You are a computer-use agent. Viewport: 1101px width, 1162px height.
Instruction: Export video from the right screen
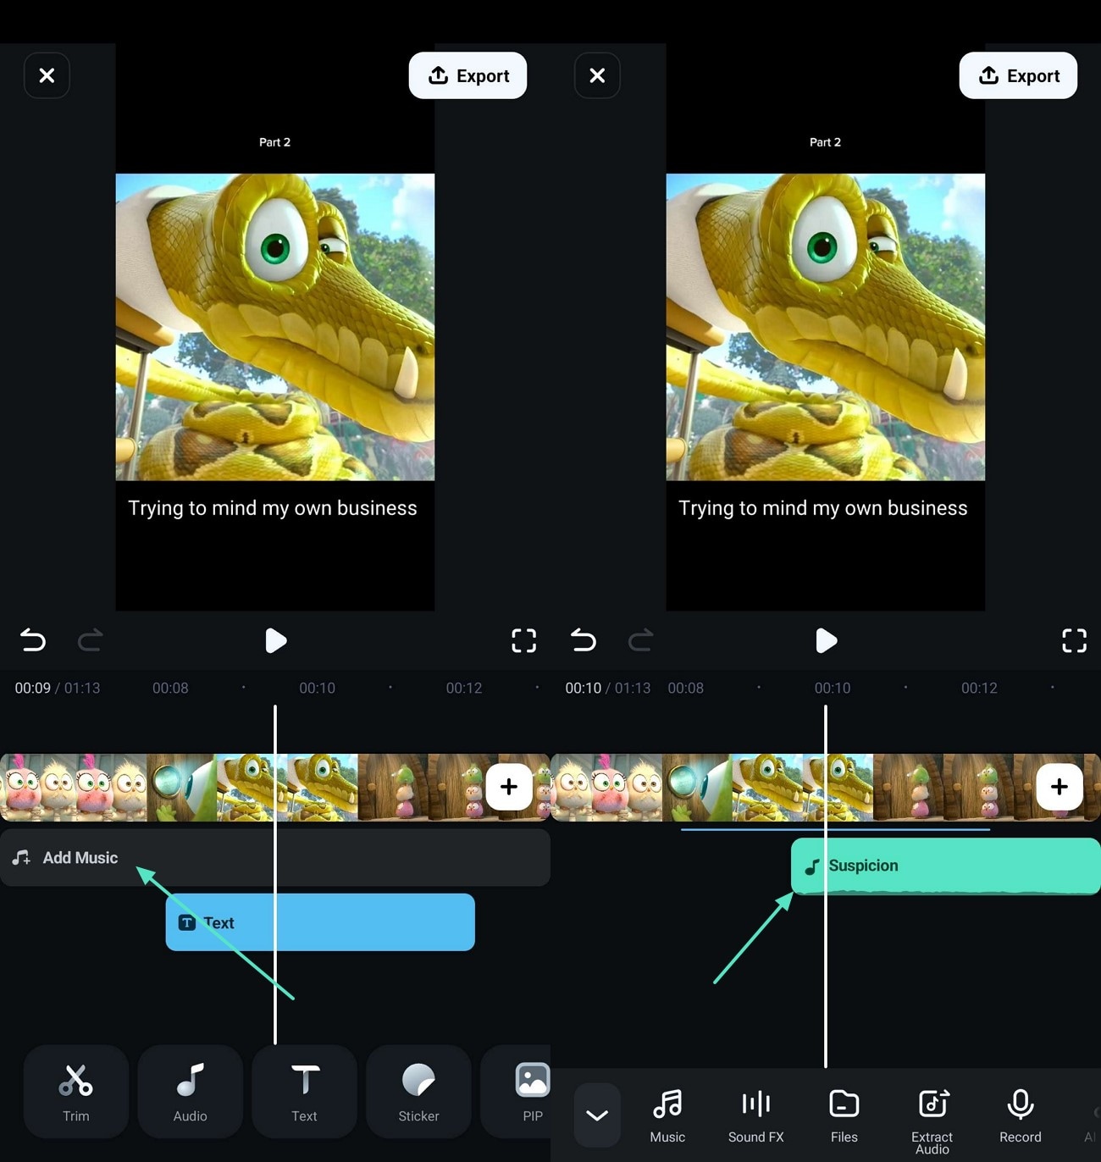pos(1018,75)
